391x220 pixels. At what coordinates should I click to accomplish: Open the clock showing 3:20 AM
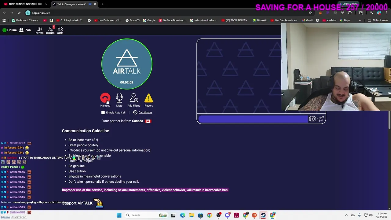[x=382, y=215]
